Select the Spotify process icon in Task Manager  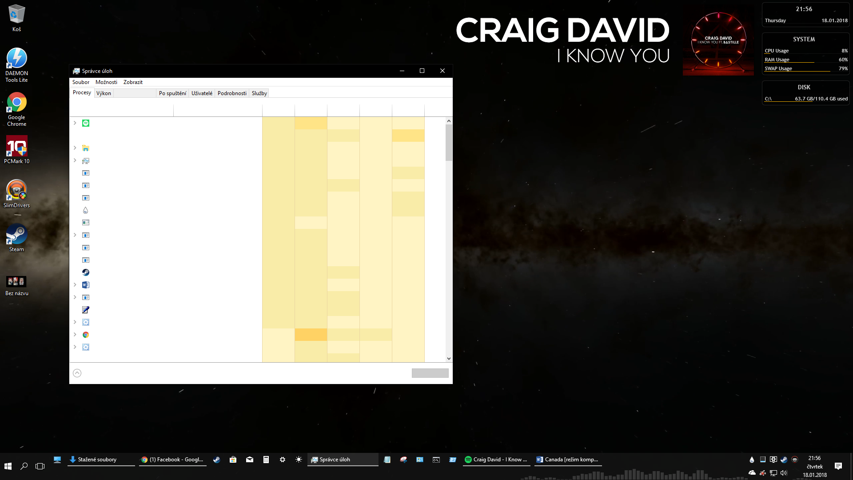click(x=86, y=123)
